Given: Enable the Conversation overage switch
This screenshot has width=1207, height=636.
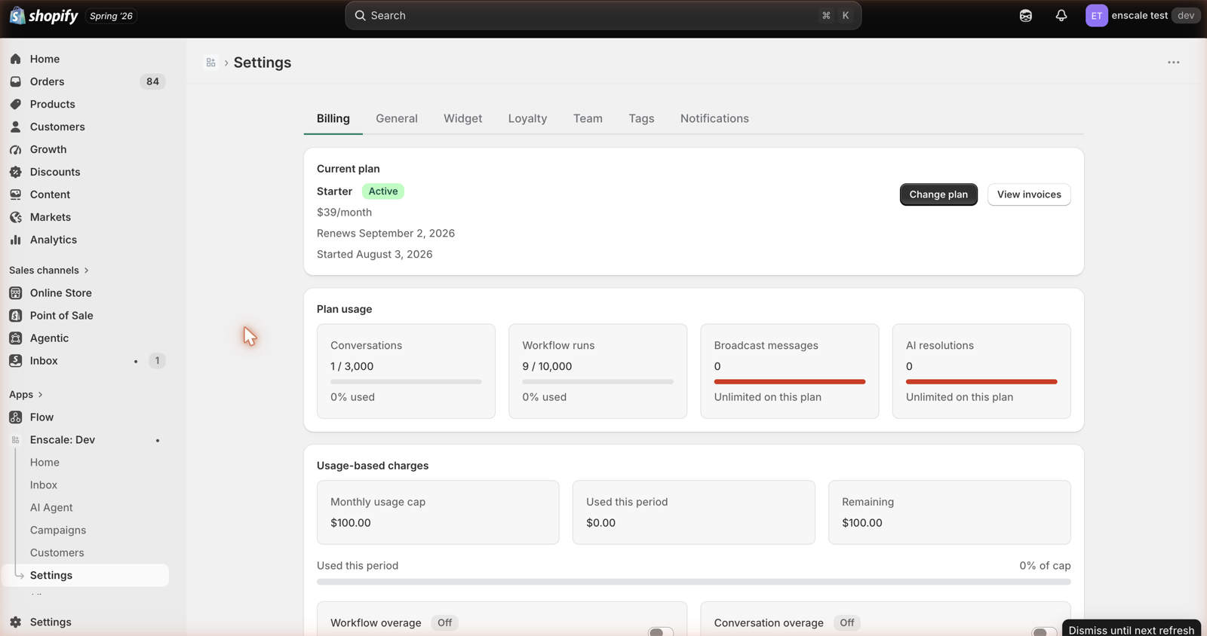Looking at the screenshot, I should tap(1044, 631).
